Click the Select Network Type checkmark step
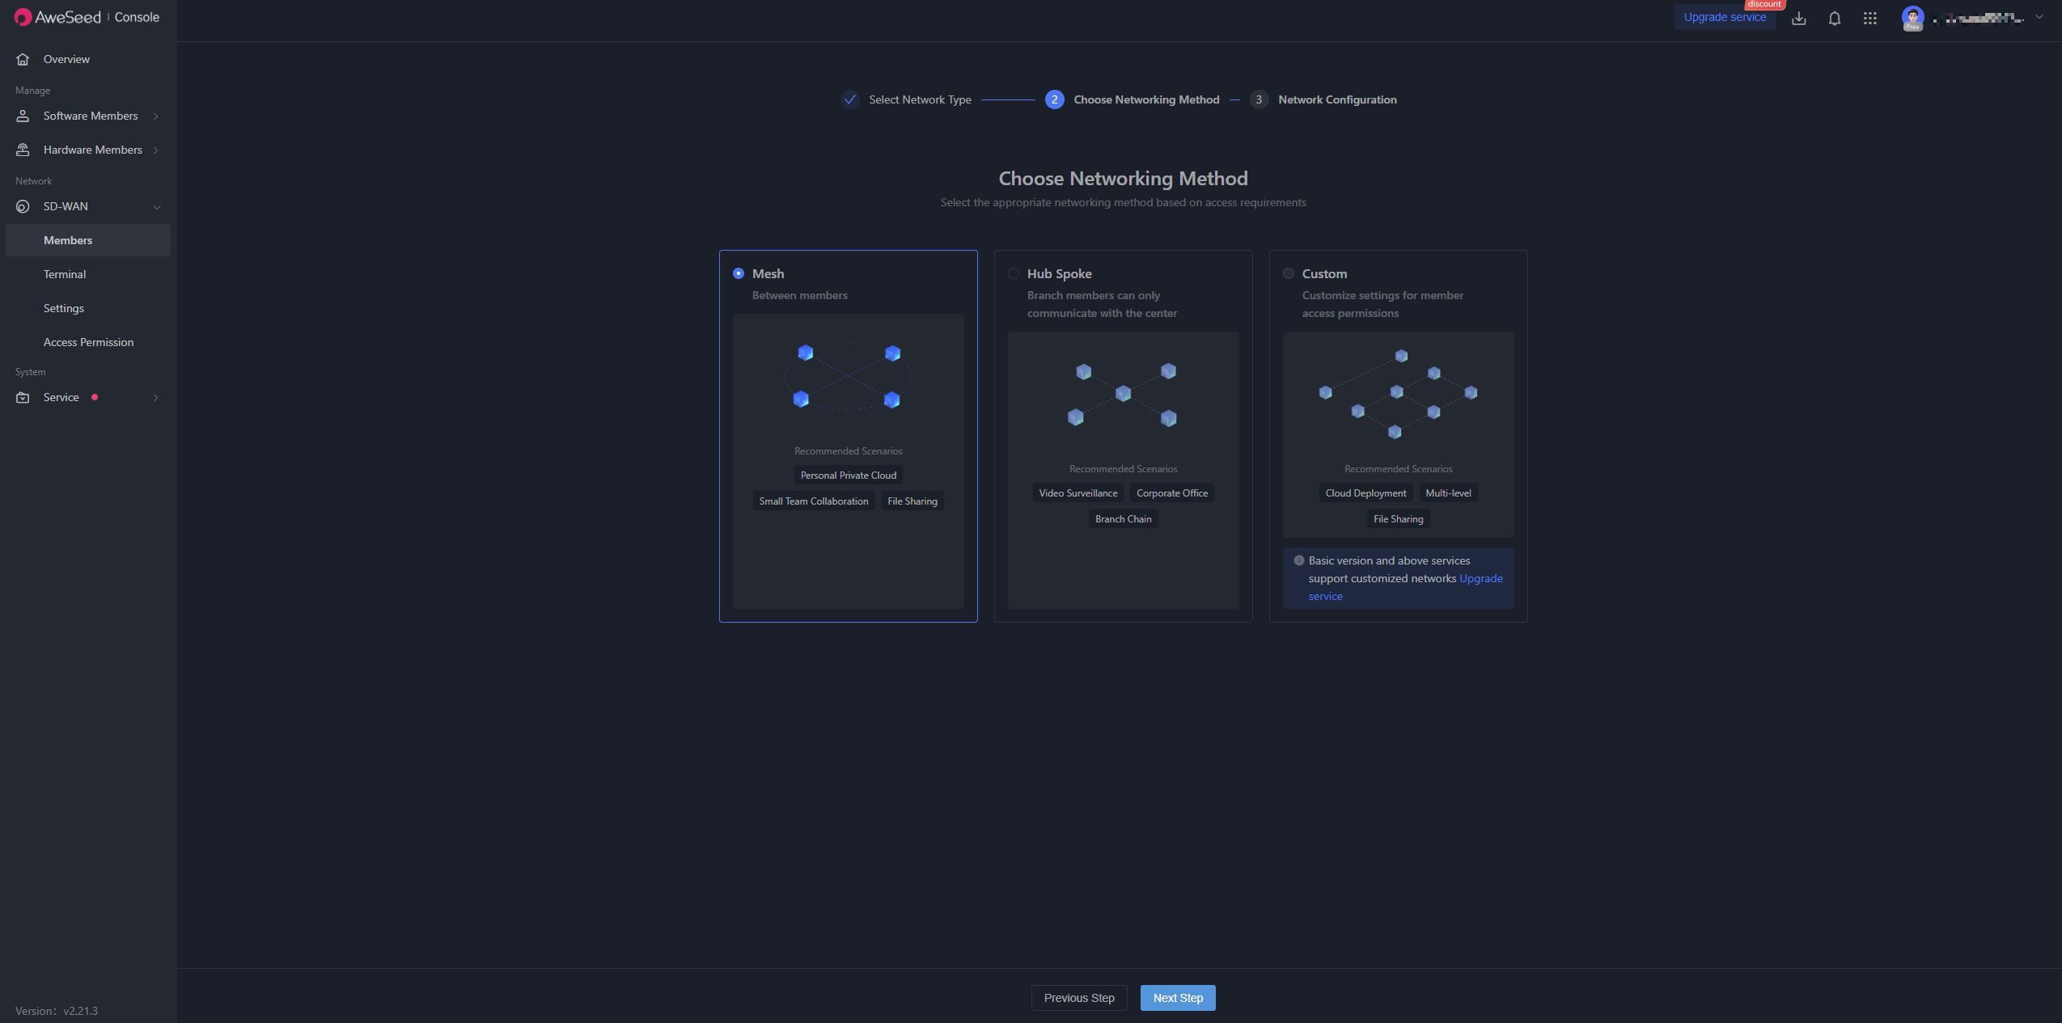 849,99
